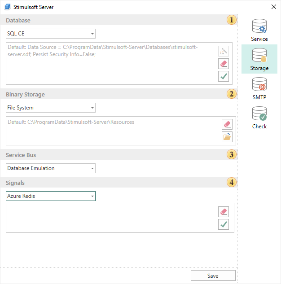The image size is (281, 284).
Task: Close the Stimulsoft Server window
Action: [x=274, y=7]
